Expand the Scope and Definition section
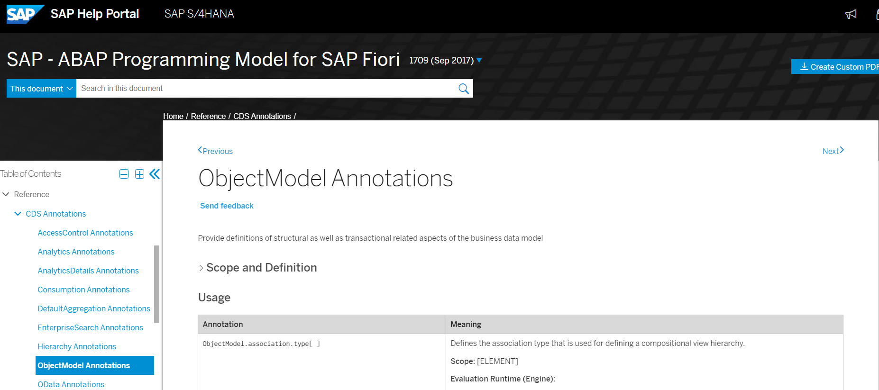879x390 pixels. click(x=257, y=268)
